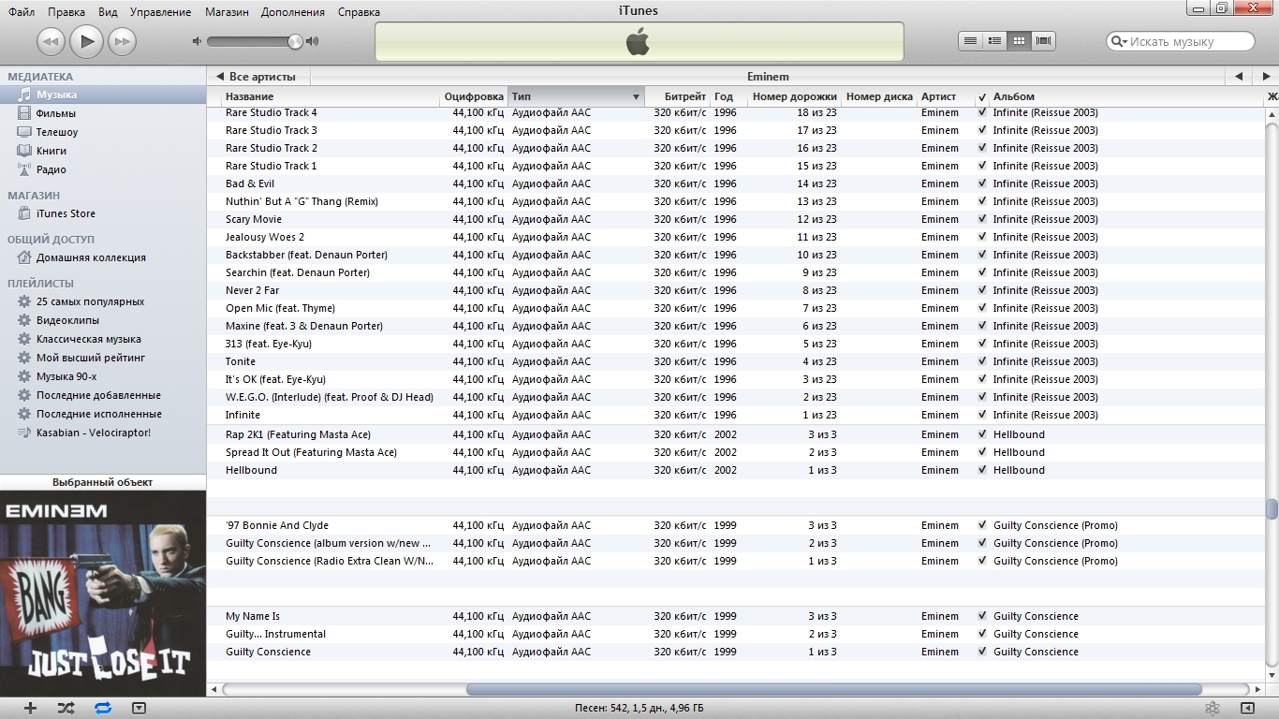Open the Магазин menu
Viewport: 1279px width, 719px height.
coord(227,12)
